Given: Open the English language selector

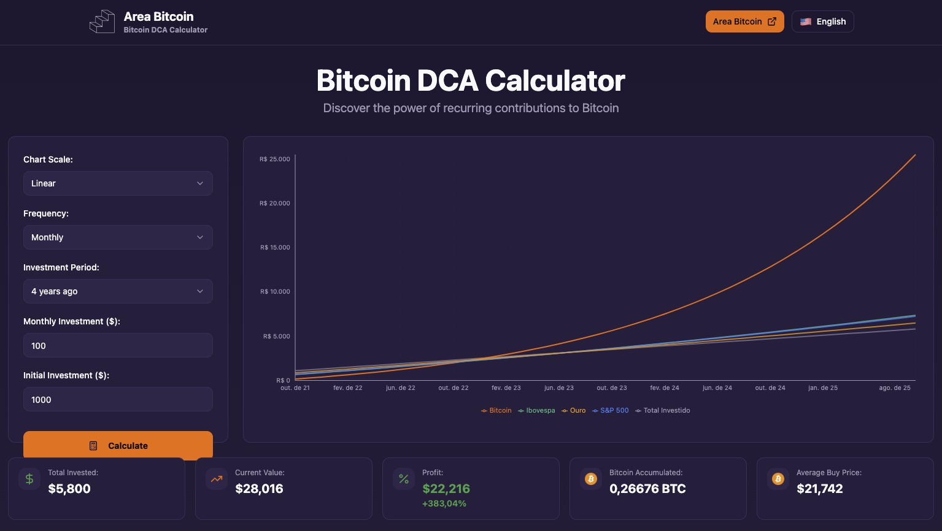Looking at the screenshot, I should tap(823, 21).
